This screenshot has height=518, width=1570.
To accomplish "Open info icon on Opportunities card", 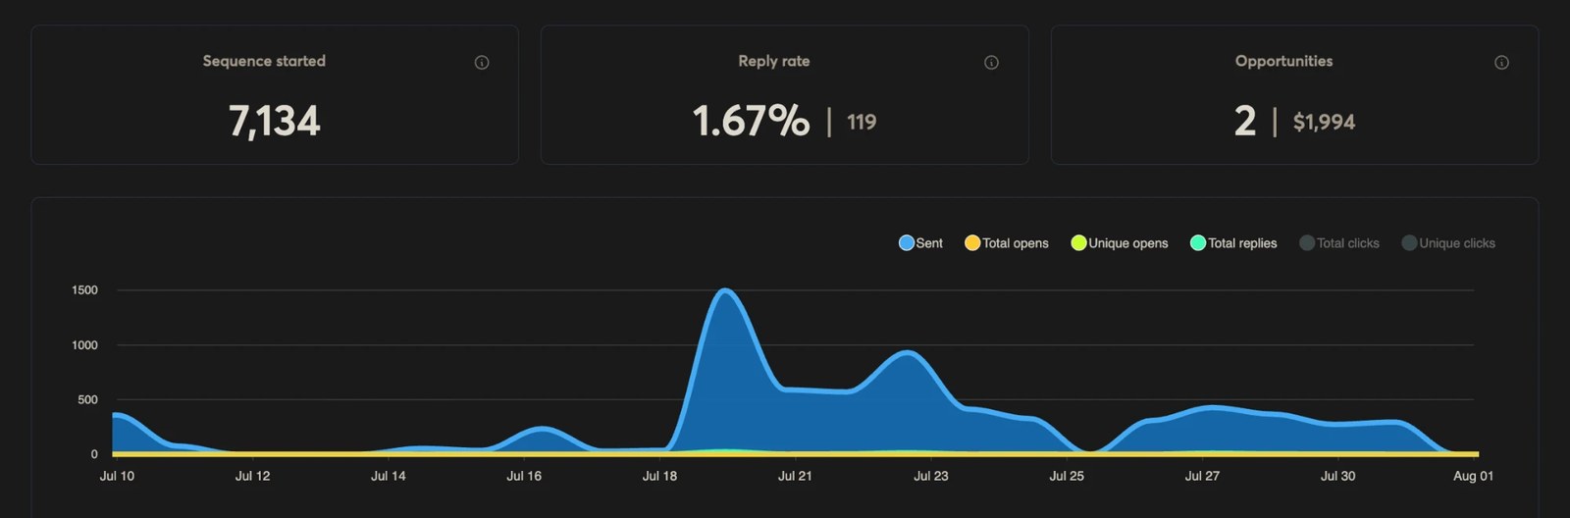I will coord(1501,62).
